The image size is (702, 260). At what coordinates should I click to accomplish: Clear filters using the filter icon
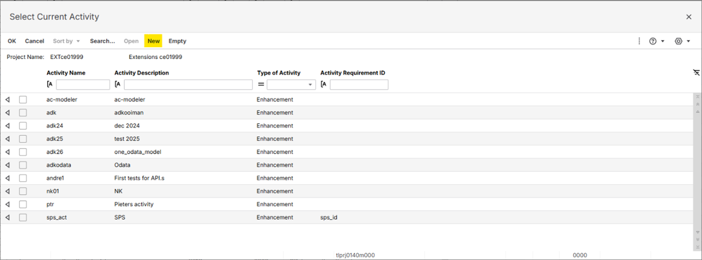click(696, 73)
